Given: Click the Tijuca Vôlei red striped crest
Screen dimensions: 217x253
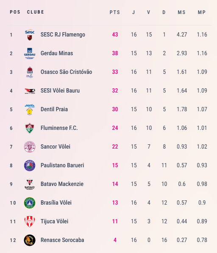Looking at the screenshot, I should pos(30,222).
